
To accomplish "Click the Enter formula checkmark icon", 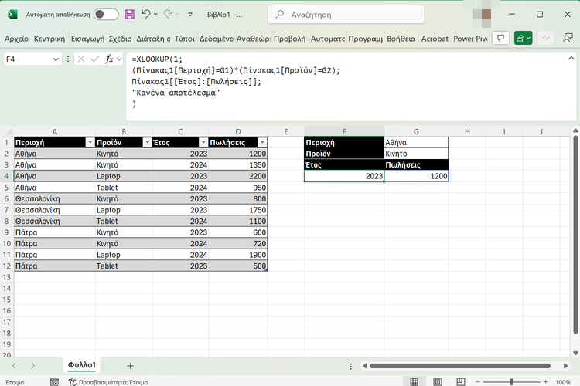I will pos(94,59).
